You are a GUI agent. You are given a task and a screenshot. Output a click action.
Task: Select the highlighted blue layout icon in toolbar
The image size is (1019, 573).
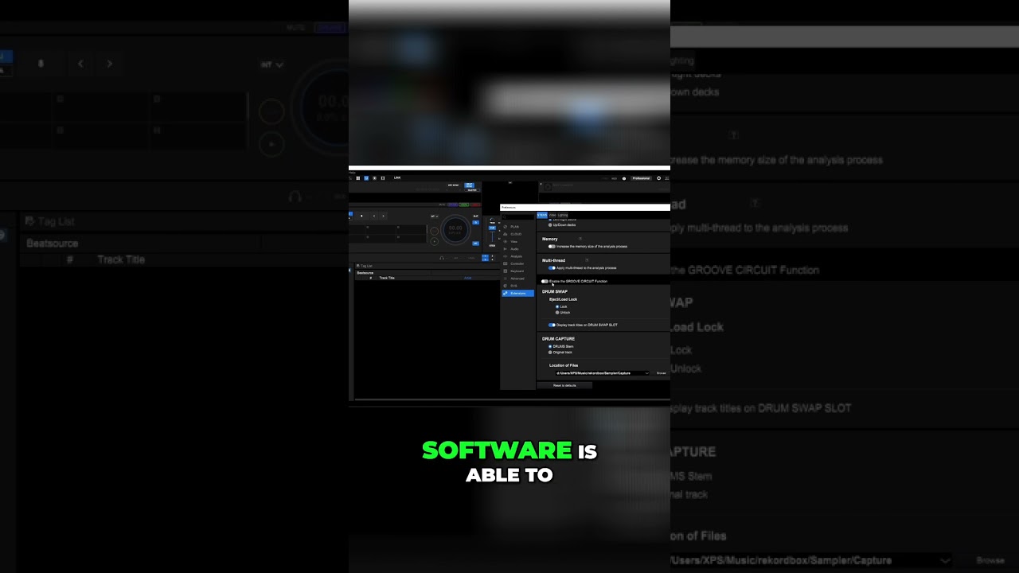[366, 178]
